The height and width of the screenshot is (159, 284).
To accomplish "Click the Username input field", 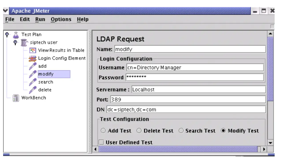I will pyautogui.click(x=195, y=67).
